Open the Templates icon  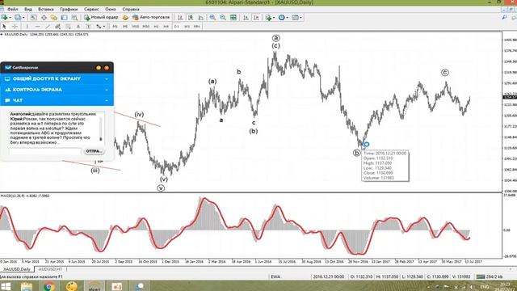[x=295, y=18]
